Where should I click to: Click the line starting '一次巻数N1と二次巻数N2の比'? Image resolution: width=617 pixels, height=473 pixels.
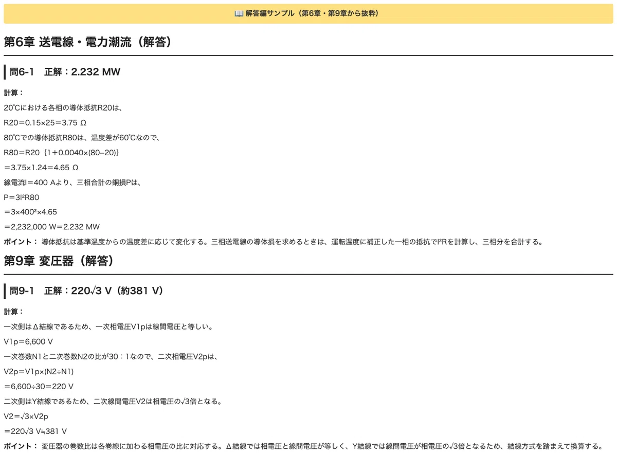point(111,357)
